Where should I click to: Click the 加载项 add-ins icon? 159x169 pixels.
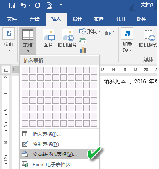pos(127,33)
